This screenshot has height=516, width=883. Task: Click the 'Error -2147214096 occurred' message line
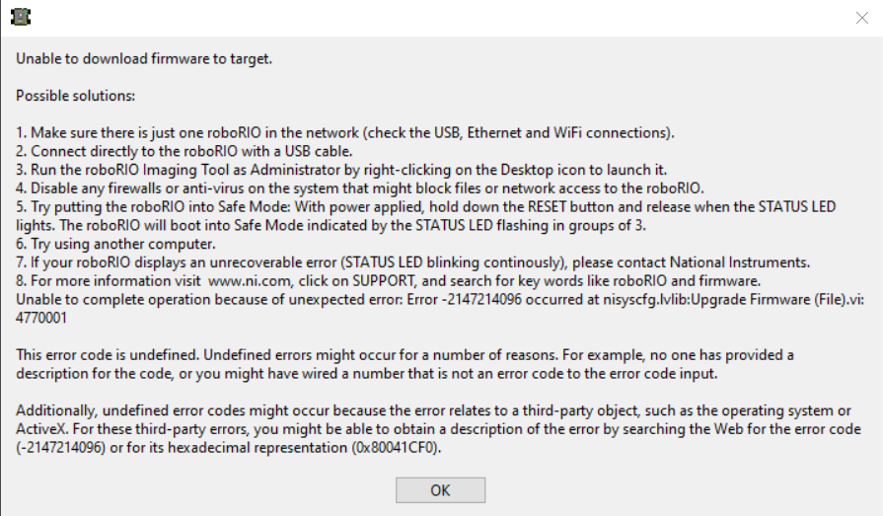[439, 300]
